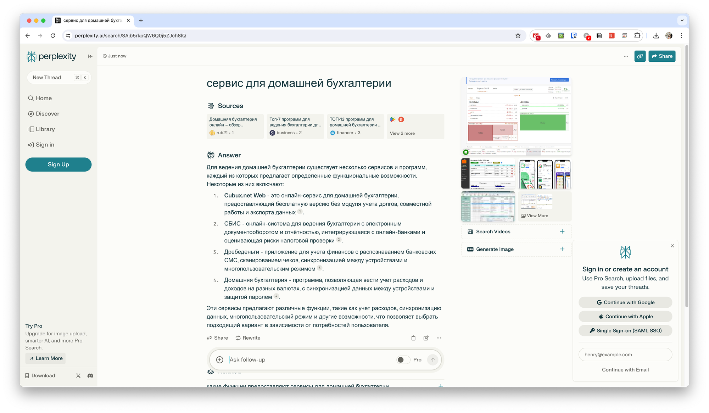The height and width of the screenshot is (413, 709).
Task: Collapse the Perplexity sidebar
Action: [90, 56]
